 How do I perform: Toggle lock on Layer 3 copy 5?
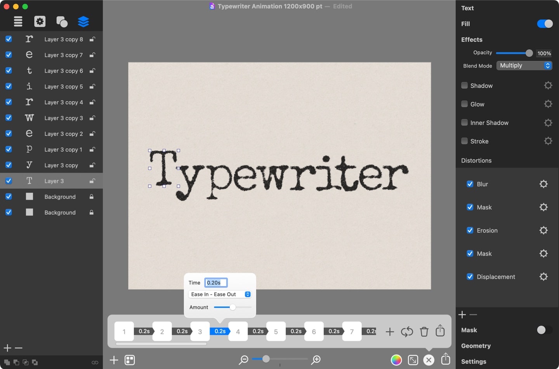[92, 86]
